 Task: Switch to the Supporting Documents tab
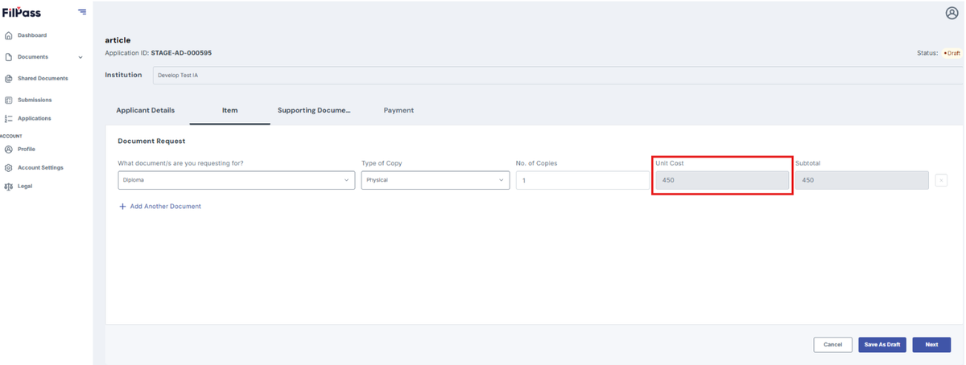point(314,110)
